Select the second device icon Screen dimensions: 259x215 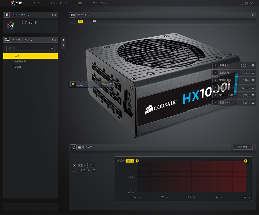pos(94,21)
